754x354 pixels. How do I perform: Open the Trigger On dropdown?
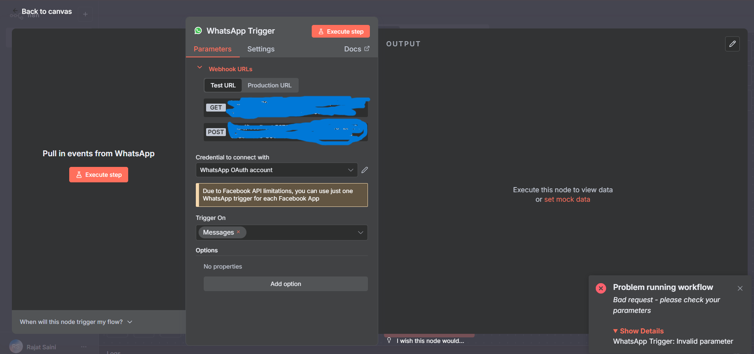[x=360, y=233]
